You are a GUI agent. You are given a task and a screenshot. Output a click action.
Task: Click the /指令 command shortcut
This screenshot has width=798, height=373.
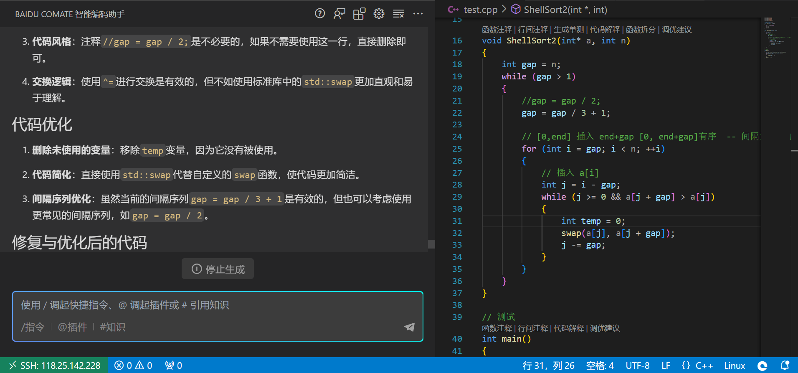pyautogui.click(x=33, y=327)
